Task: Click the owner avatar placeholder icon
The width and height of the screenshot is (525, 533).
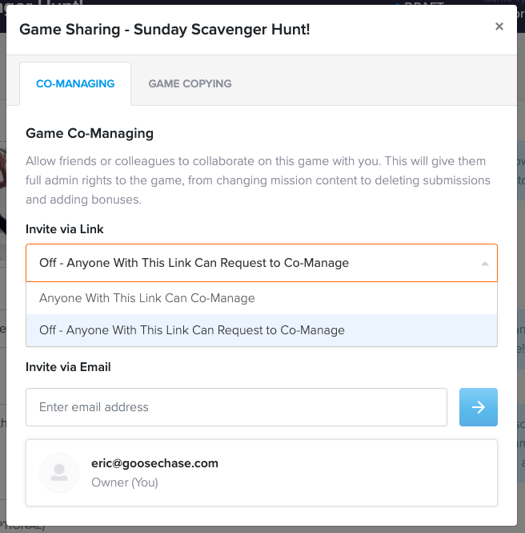Action: (59, 473)
